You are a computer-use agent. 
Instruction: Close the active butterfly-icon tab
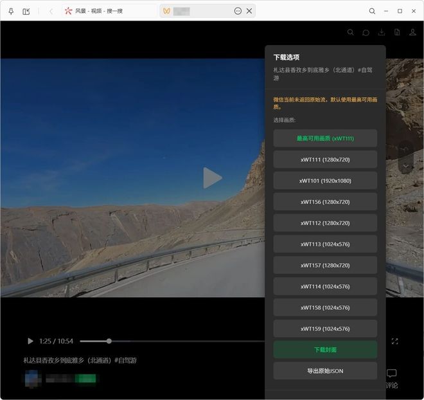pyautogui.click(x=249, y=11)
